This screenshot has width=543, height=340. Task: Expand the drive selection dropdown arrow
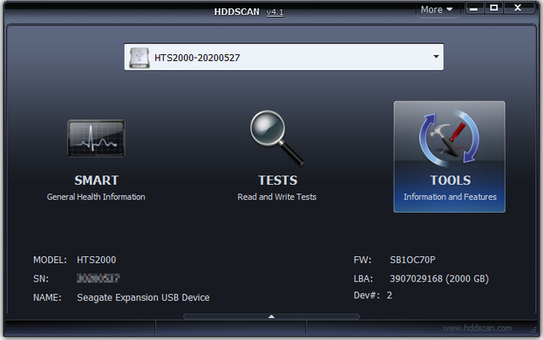pos(436,57)
